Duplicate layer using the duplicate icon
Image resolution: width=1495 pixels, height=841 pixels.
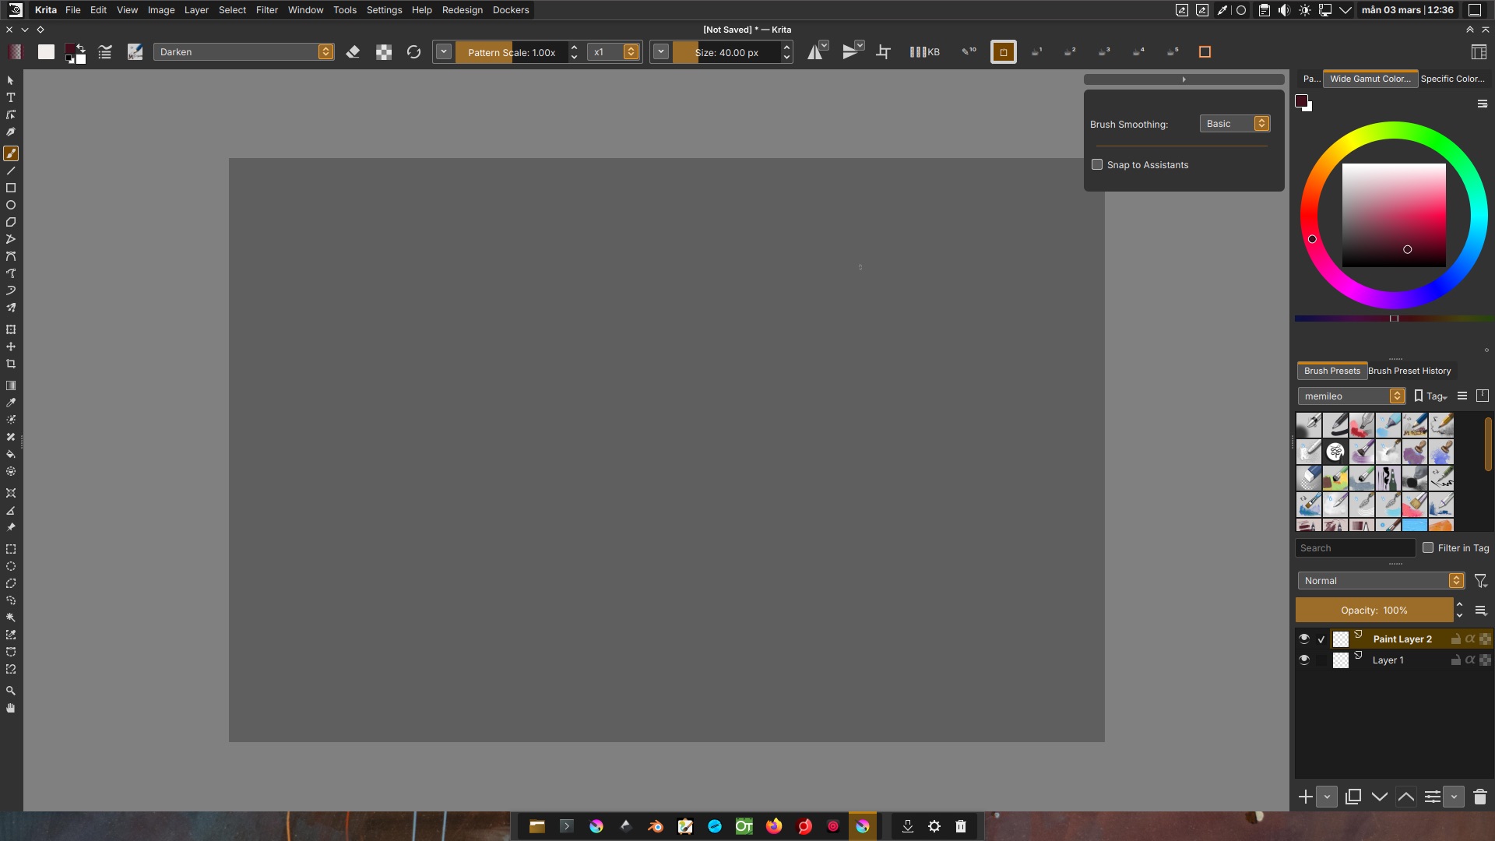pos(1353,797)
